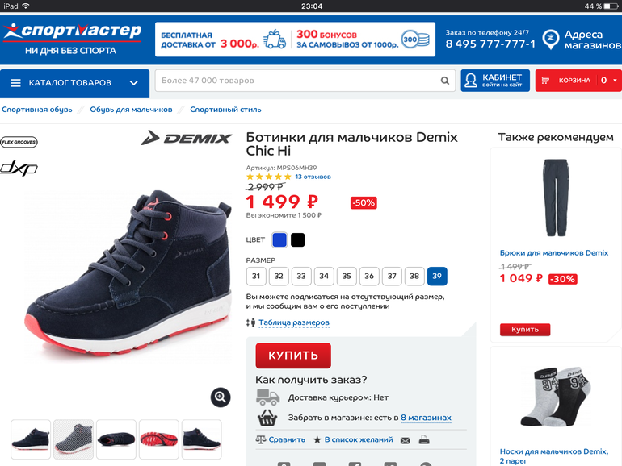Screen dimensions: 622x466
Task: Select the shoe sole thumbnail
Action: point(158,439)
